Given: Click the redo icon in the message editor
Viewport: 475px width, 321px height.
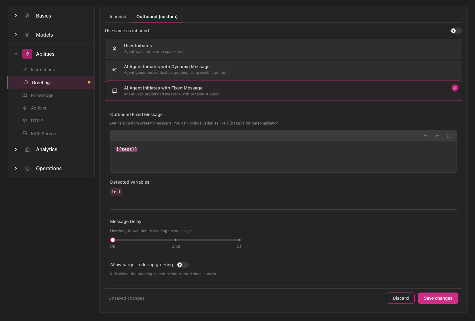Looking at the screenshot, I should 437,136.
